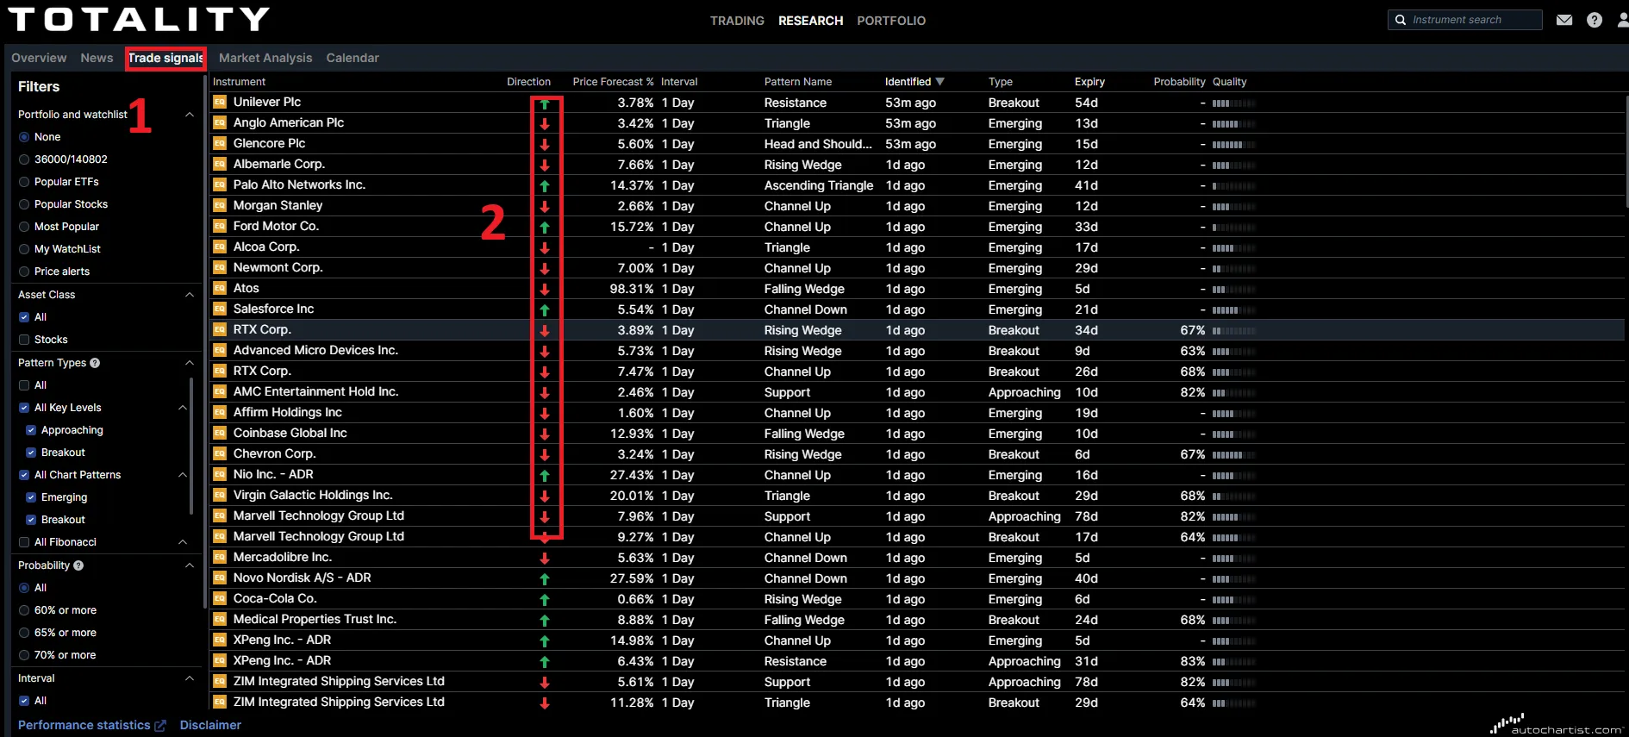Click Ford Motor Co. up direction arrow
Image resolution: width=1629 pixels, height=737 pixels.
[x=545, y=227]
